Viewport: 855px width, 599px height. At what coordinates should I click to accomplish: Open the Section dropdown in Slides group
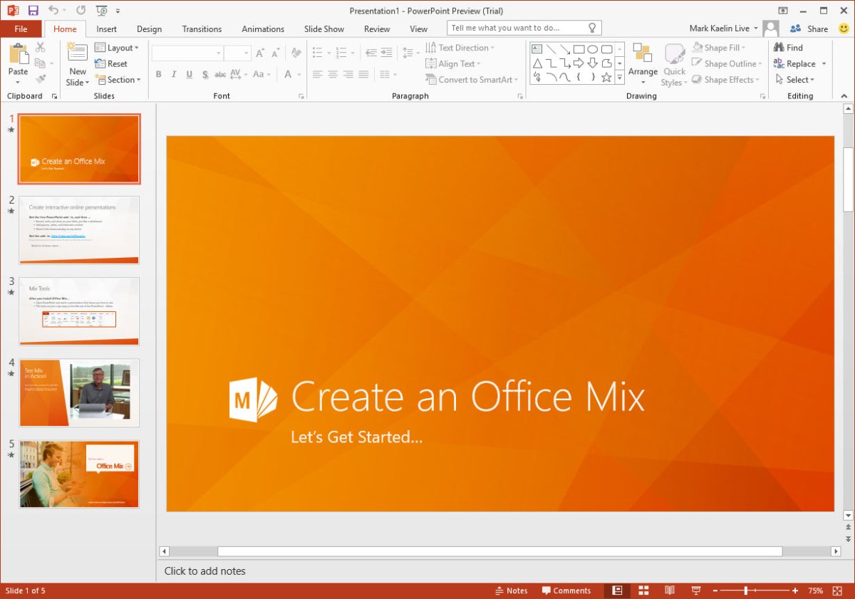click(x=118, y=80)
